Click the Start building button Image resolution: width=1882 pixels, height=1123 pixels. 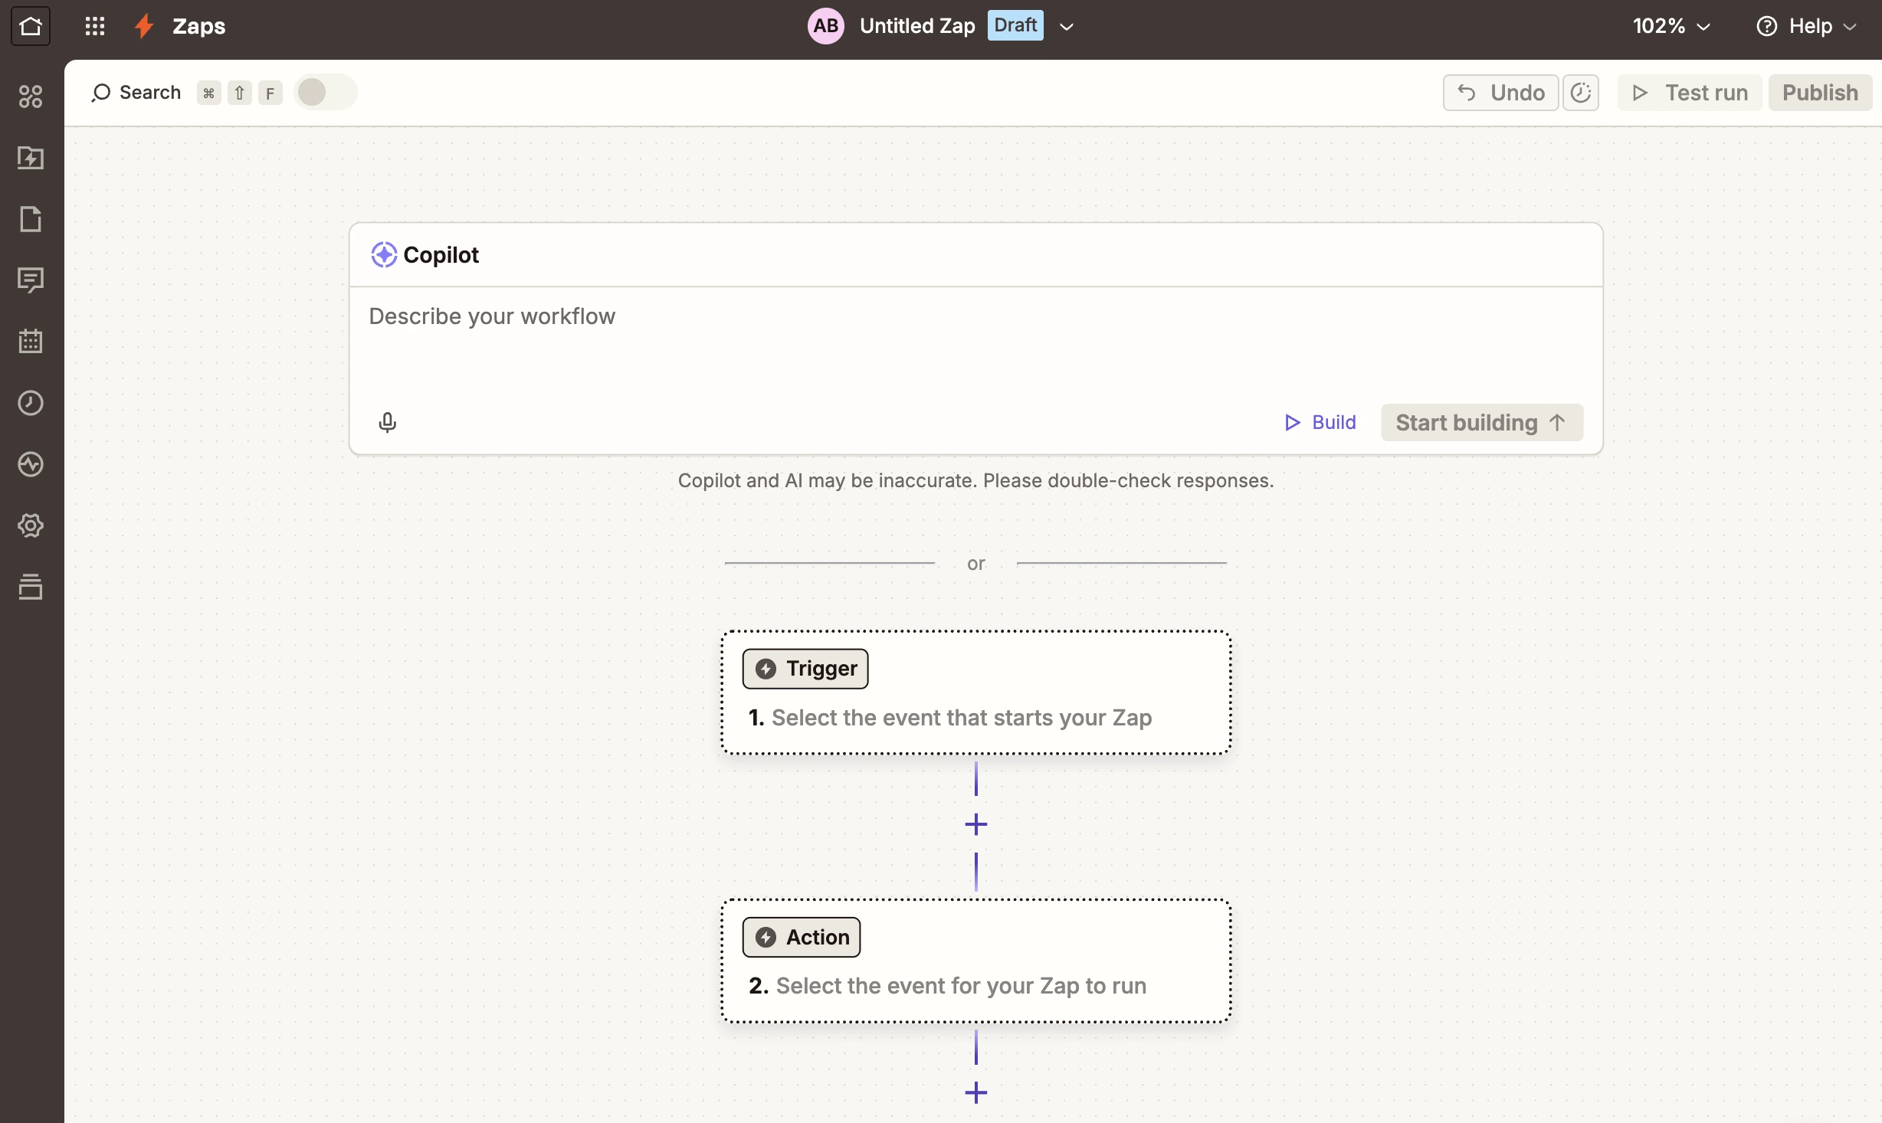1482,423
